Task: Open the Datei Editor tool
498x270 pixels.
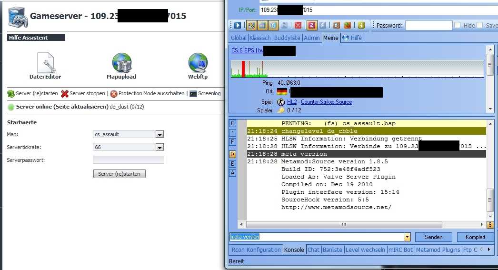Action: (45, 66)
